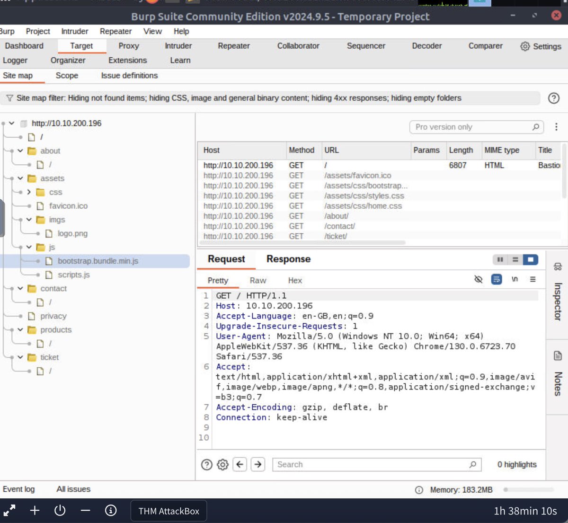The image size is (568, 523).
Task: Switch to the Repeater tab
Action: tap(234, 46)
